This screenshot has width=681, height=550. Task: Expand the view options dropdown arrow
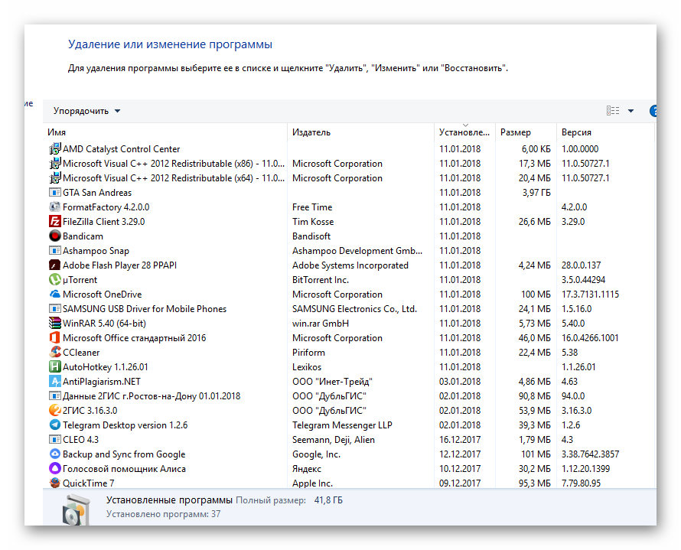coord(630,111)
